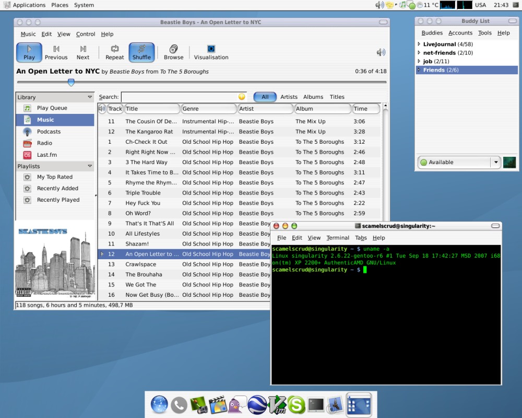Adjust volume with the music player speaker icon
Viewport: 522px width, 418px height.
[x=381, y=52]
